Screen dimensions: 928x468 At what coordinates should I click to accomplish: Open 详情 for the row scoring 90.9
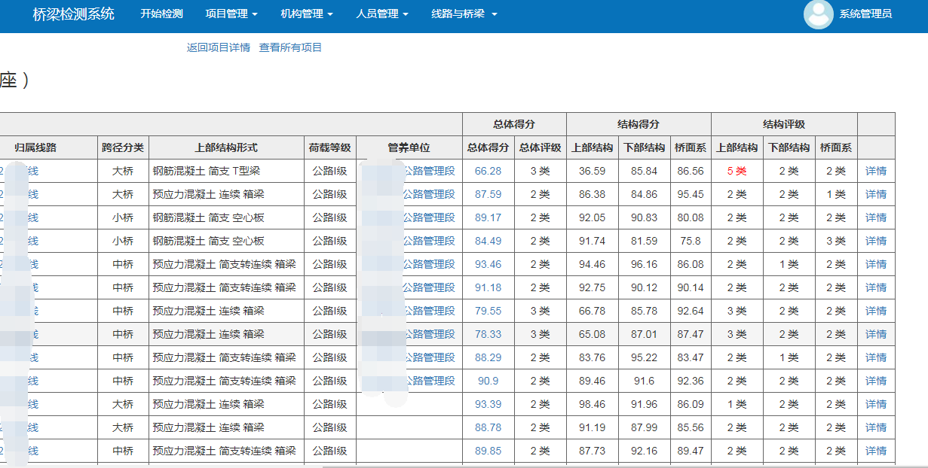tap(875, 381)
